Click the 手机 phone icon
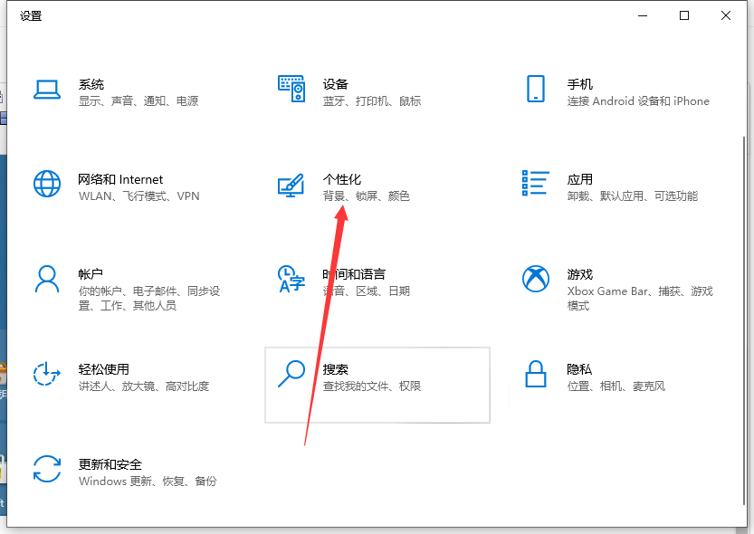The height and width of the screenshot is (534, 754). [535, 89]
